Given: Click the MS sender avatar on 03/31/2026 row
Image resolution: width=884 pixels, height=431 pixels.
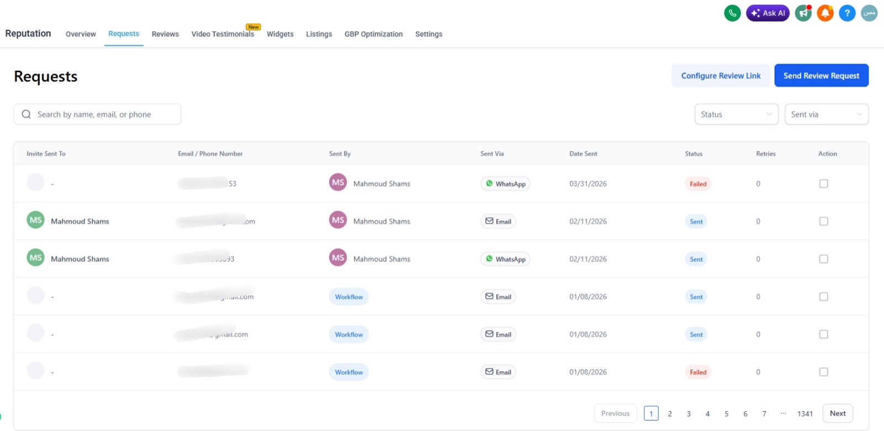Looking at the screenshot, I should [x=338, y=182].
